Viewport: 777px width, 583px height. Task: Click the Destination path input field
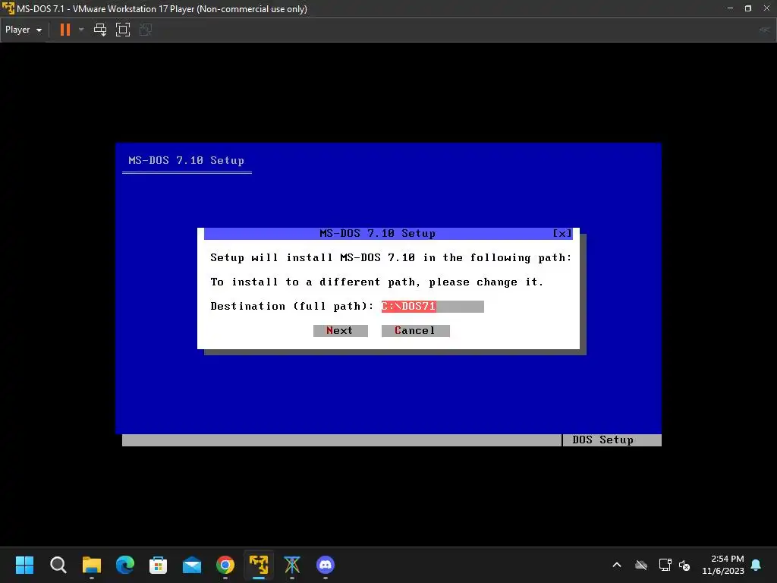click(433, 307)
